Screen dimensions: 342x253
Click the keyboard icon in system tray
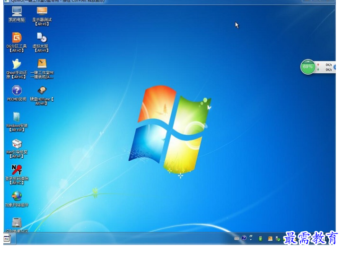click(237, 239)
